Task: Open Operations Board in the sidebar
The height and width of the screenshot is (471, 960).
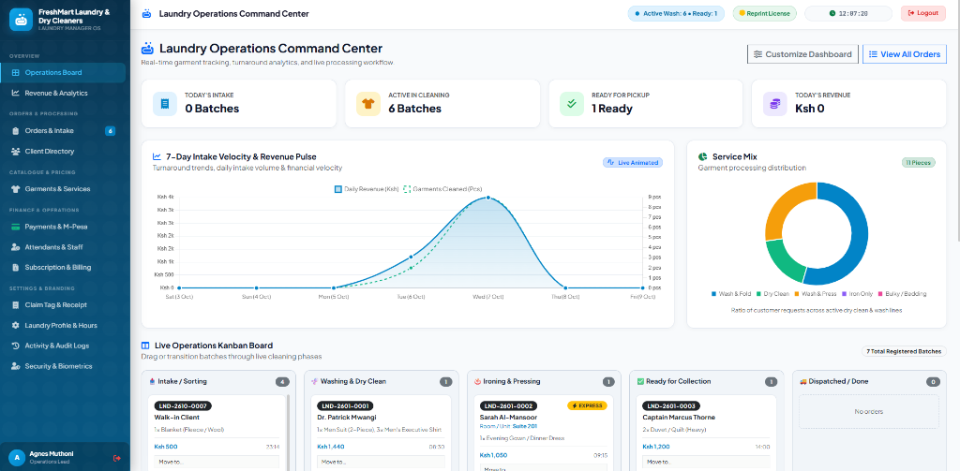Action: pos(63,73)
